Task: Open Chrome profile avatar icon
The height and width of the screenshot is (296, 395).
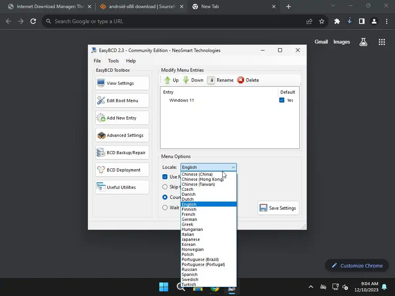Action: (x=374, y=22)
